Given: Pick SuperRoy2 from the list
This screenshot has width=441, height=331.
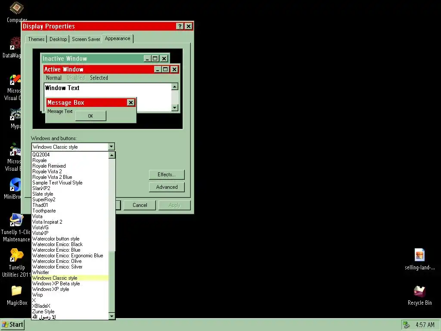Looking at the screenshot, I should (70, 200).
